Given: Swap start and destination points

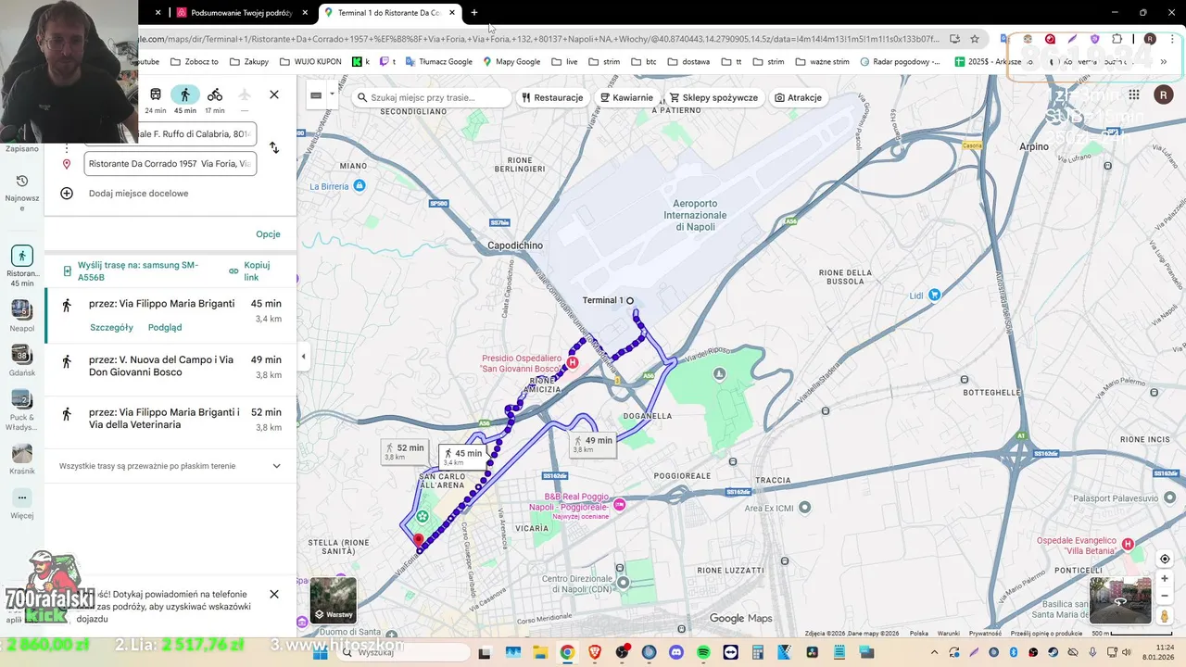Looking at the screenshot, I should (274, 147).
